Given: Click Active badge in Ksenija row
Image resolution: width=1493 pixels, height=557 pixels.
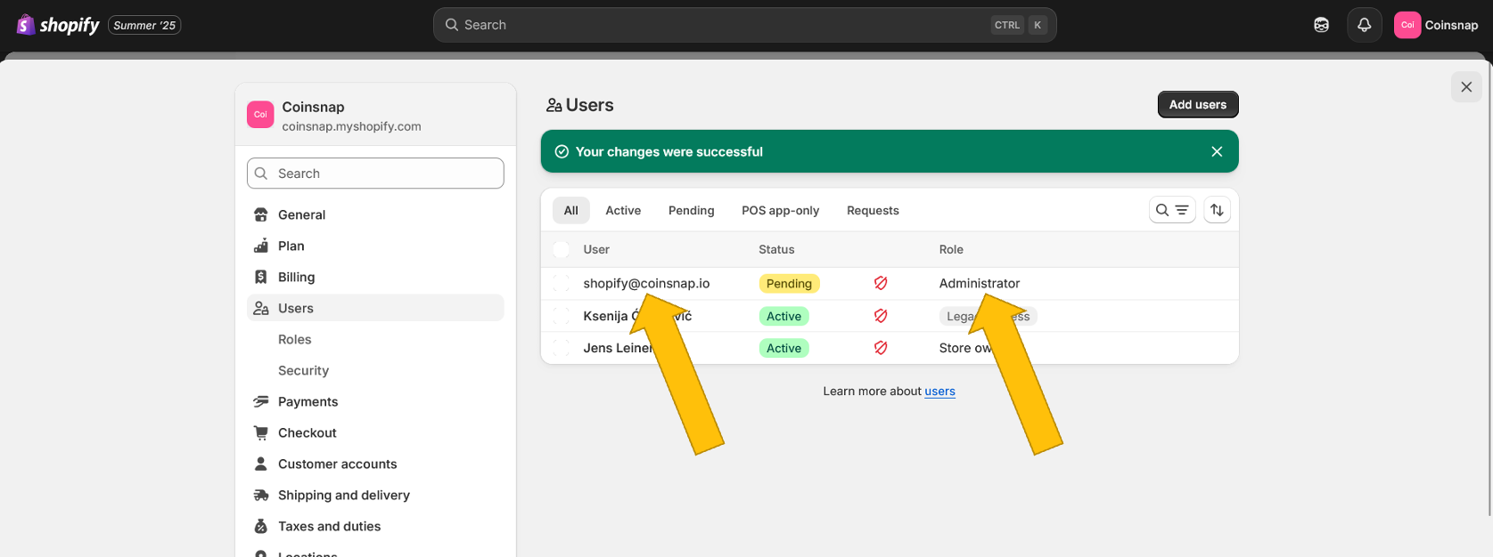Looking at the screenshot, I should tap(783, 316).
